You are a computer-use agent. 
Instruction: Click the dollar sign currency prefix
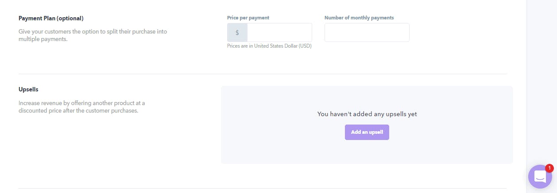(x=237, y=33)
